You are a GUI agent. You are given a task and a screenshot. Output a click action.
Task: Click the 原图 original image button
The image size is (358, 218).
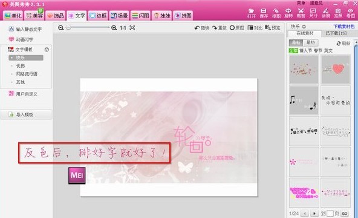(237, 28)
